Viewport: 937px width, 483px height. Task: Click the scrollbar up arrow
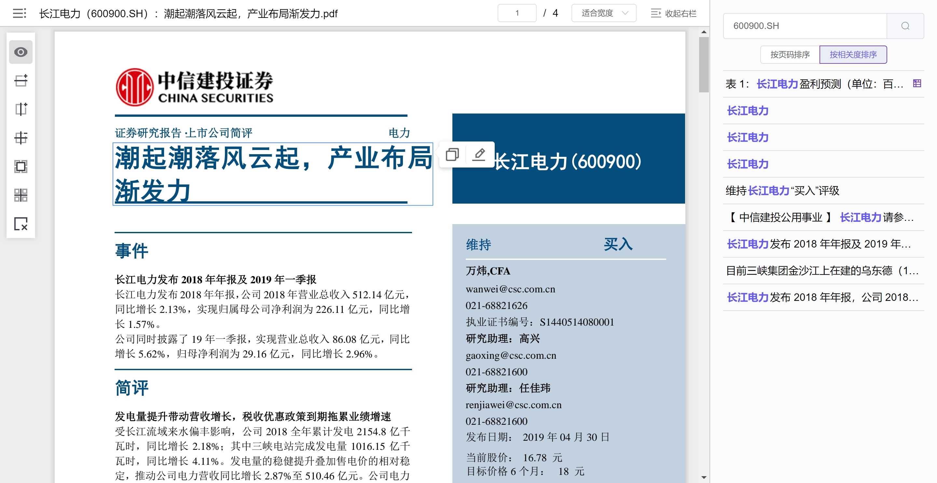coord(704,32)
